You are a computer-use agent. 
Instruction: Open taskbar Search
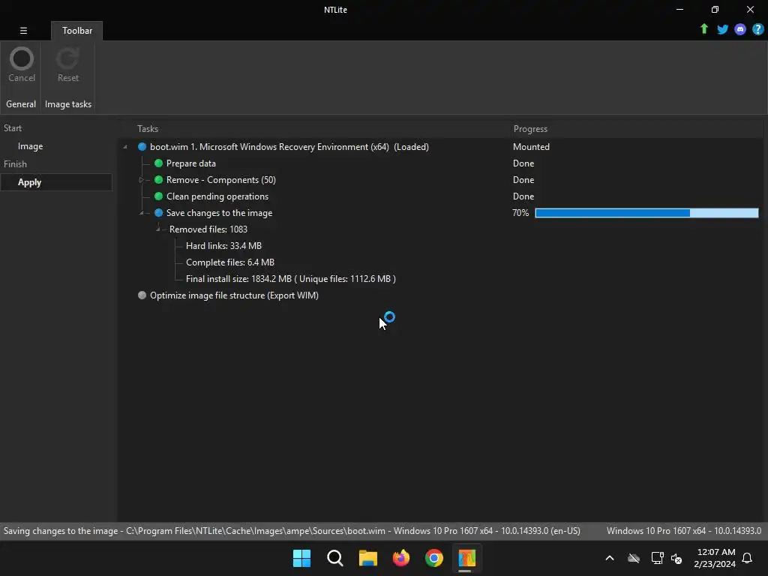(x=335, y=558)
